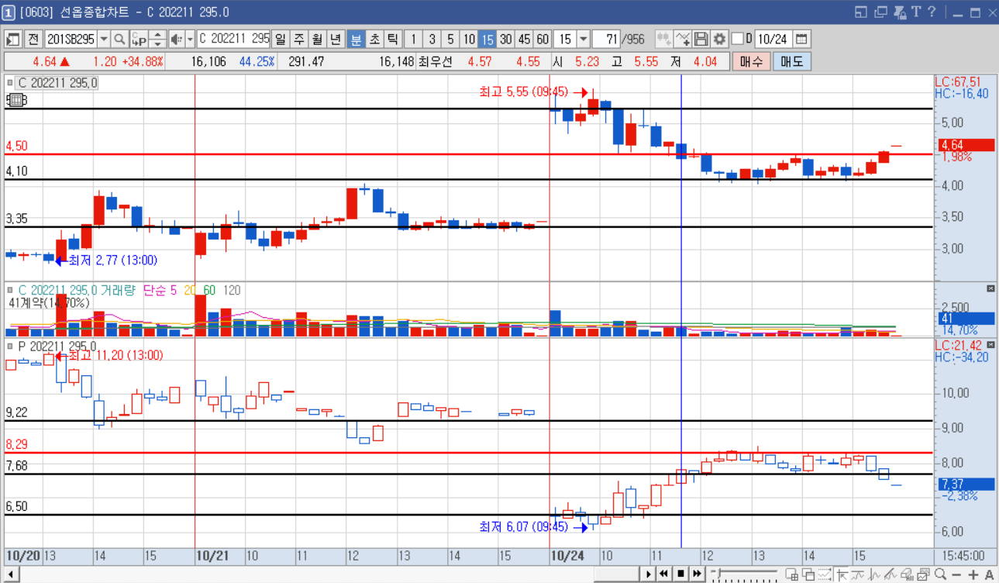Choose the 45 minute interval
999x583 pixels.
[524, 39]
